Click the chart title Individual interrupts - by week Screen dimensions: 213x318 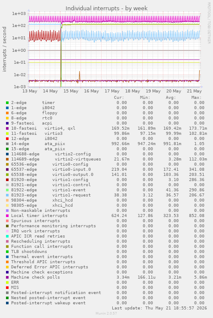click(106, 8)
